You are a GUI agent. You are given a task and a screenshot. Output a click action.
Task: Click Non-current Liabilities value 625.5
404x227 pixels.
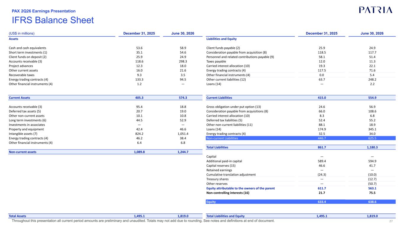click(x=372, y=138)
